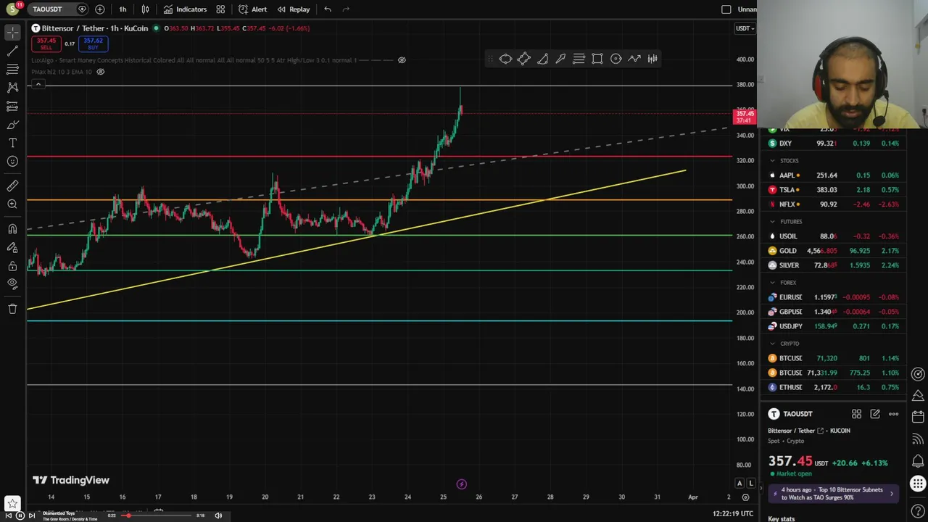Select the crosshair cursor tool
The image size is (928, 522).
point(12,33)
